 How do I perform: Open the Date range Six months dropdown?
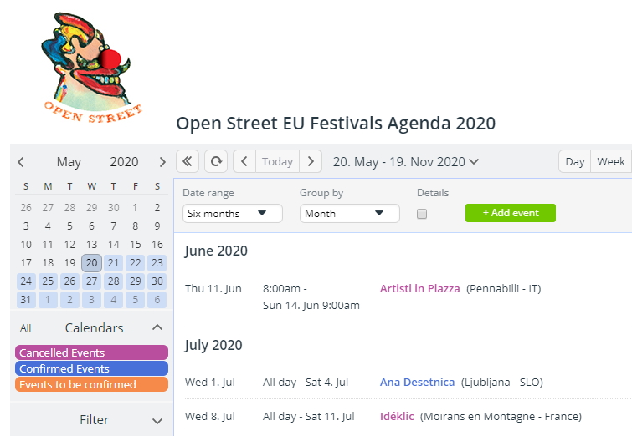point(232,213)
